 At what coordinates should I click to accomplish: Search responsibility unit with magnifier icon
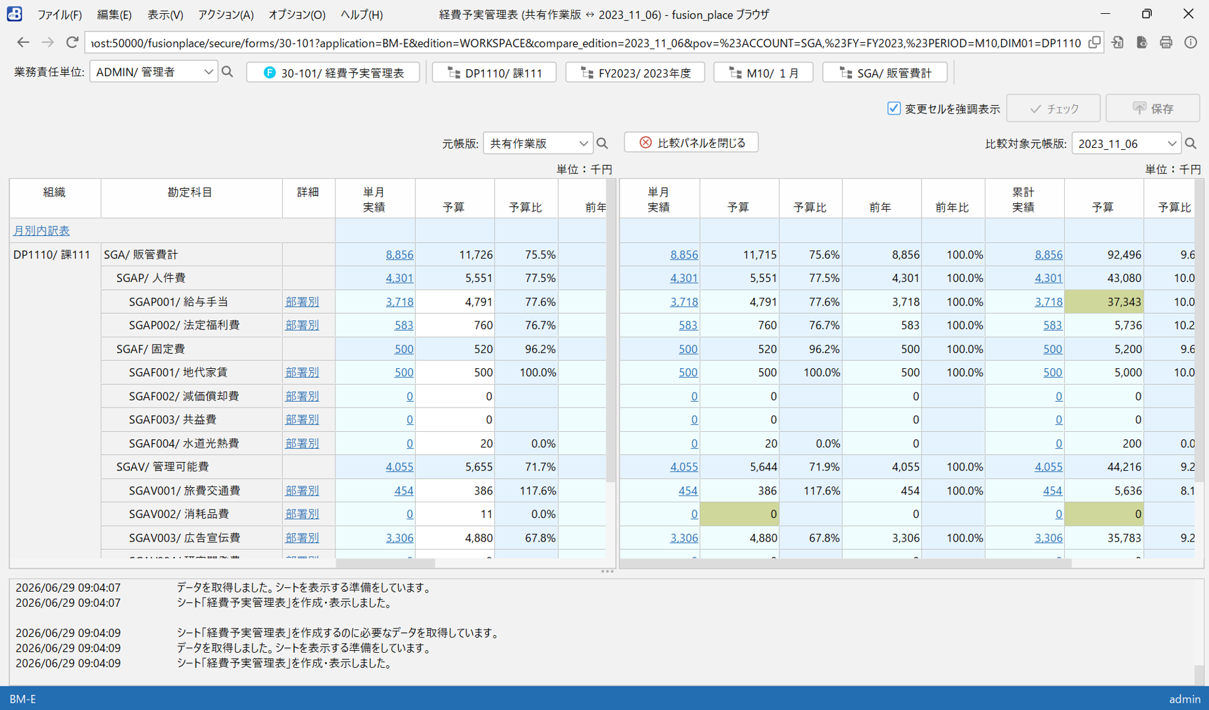pyautogui.click(x=228, y=72)
